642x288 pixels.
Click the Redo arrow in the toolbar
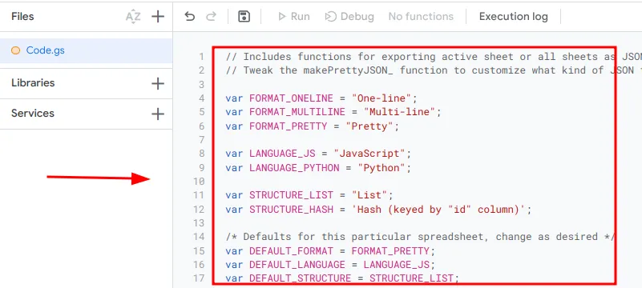211,16
